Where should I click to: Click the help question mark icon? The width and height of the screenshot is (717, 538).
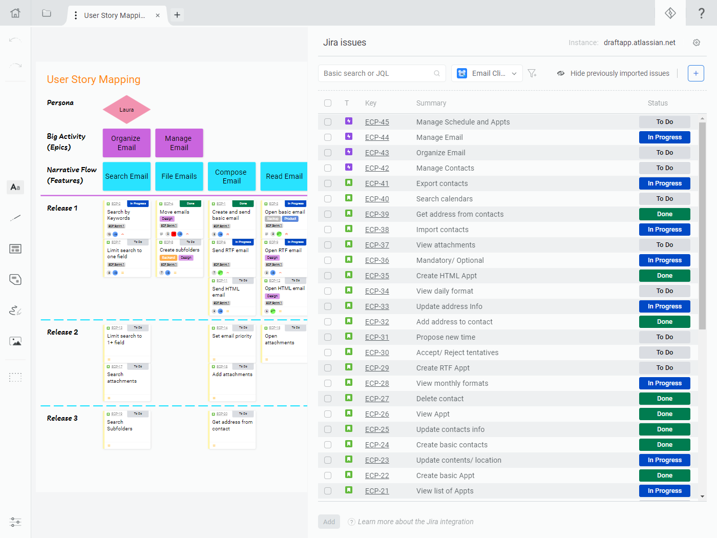click(702, 13)
